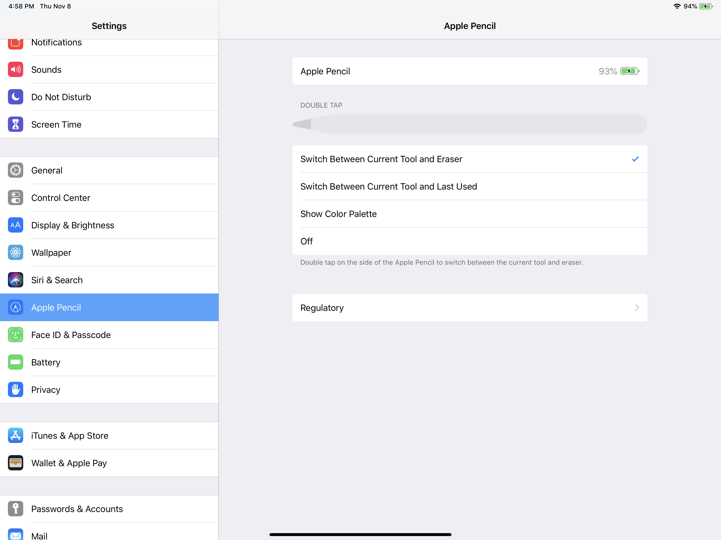Tap the Screen Time hourglass icon
The height and width of the screenshot is (540, 721).
click(15, 124)
